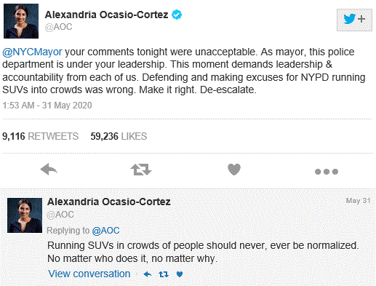Click the reply tweet's profile photo
Image resolution: width=376 pixels, height=286 pixels.
[x=25, y=215]
